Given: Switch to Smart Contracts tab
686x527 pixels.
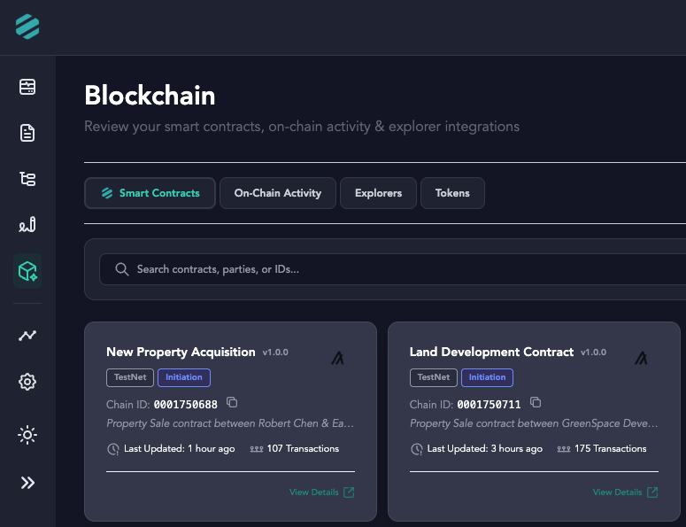Looking at the screenshot, I should coord(150,193).
